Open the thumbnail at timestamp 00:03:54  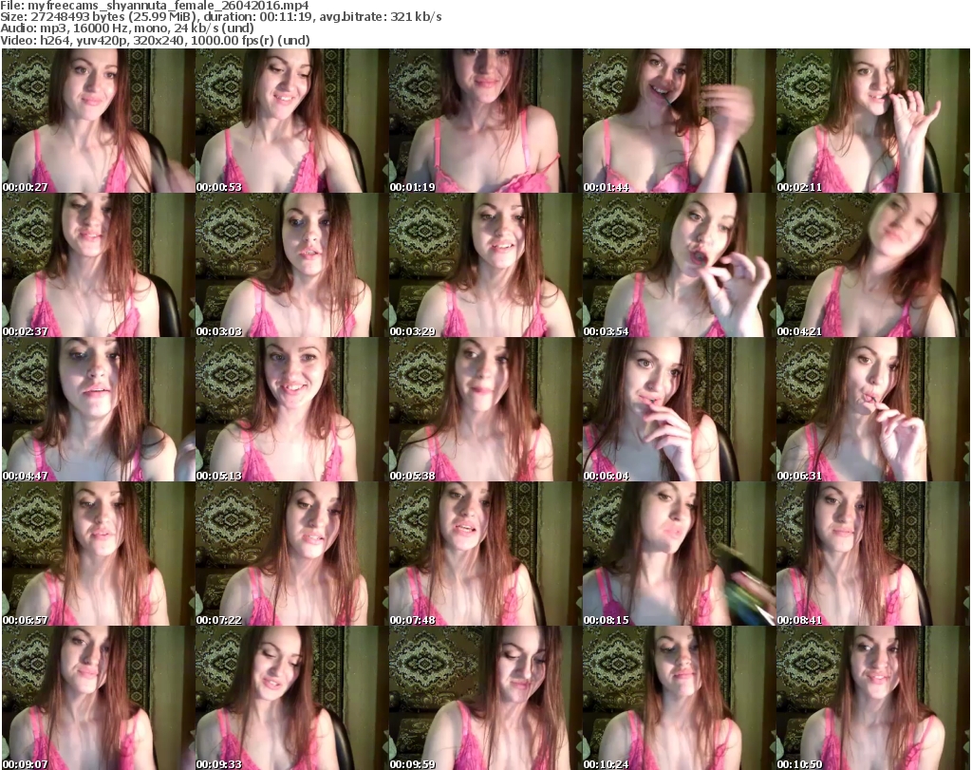click(679, 265)
